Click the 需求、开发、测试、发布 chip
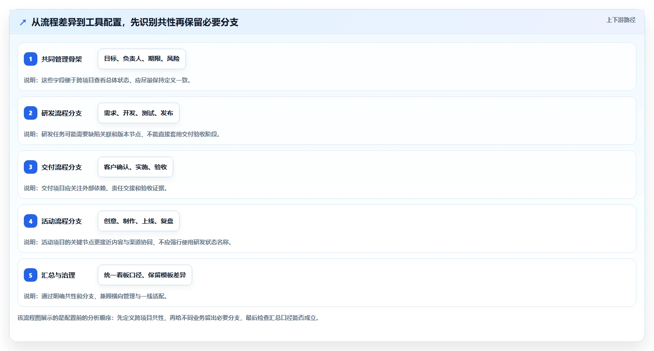 pyautogui.click(x=139, y=113)
